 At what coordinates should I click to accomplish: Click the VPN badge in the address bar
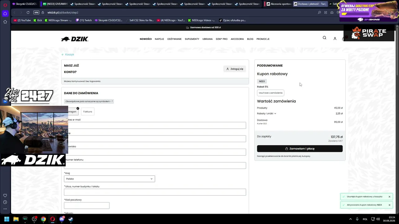pyautogui.click(x=36, y=12)
